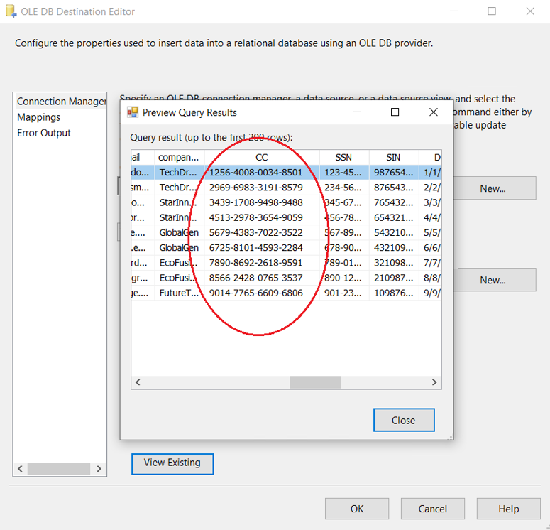Click left arrow of results horizontal scrollbar

coord(138,382)
